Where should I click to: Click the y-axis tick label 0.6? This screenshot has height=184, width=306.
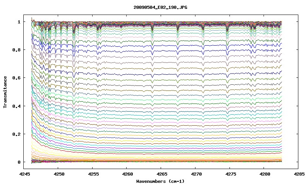16,78
